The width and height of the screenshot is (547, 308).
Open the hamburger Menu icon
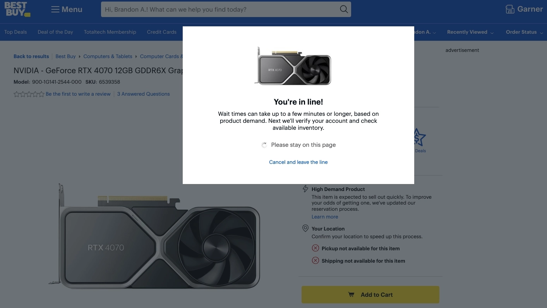(55, 9)
